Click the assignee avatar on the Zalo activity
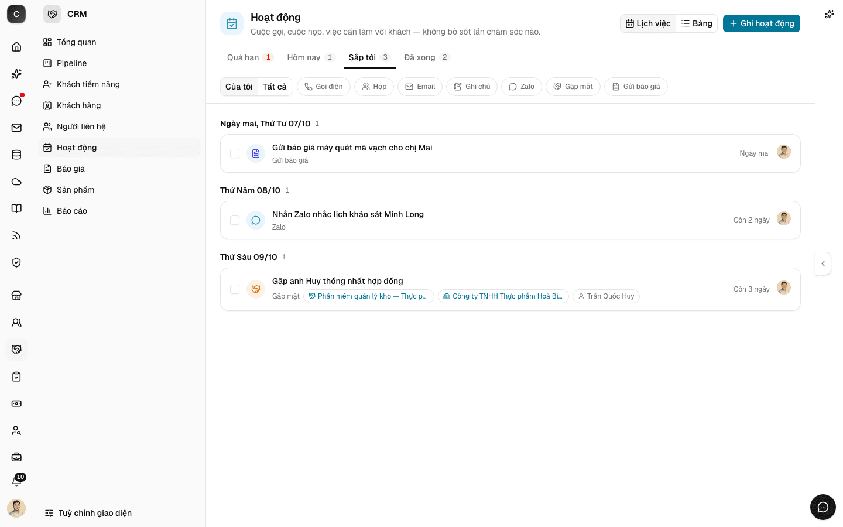Image resolution: width=843 pixels, height=527 pixels. [784, 218]
